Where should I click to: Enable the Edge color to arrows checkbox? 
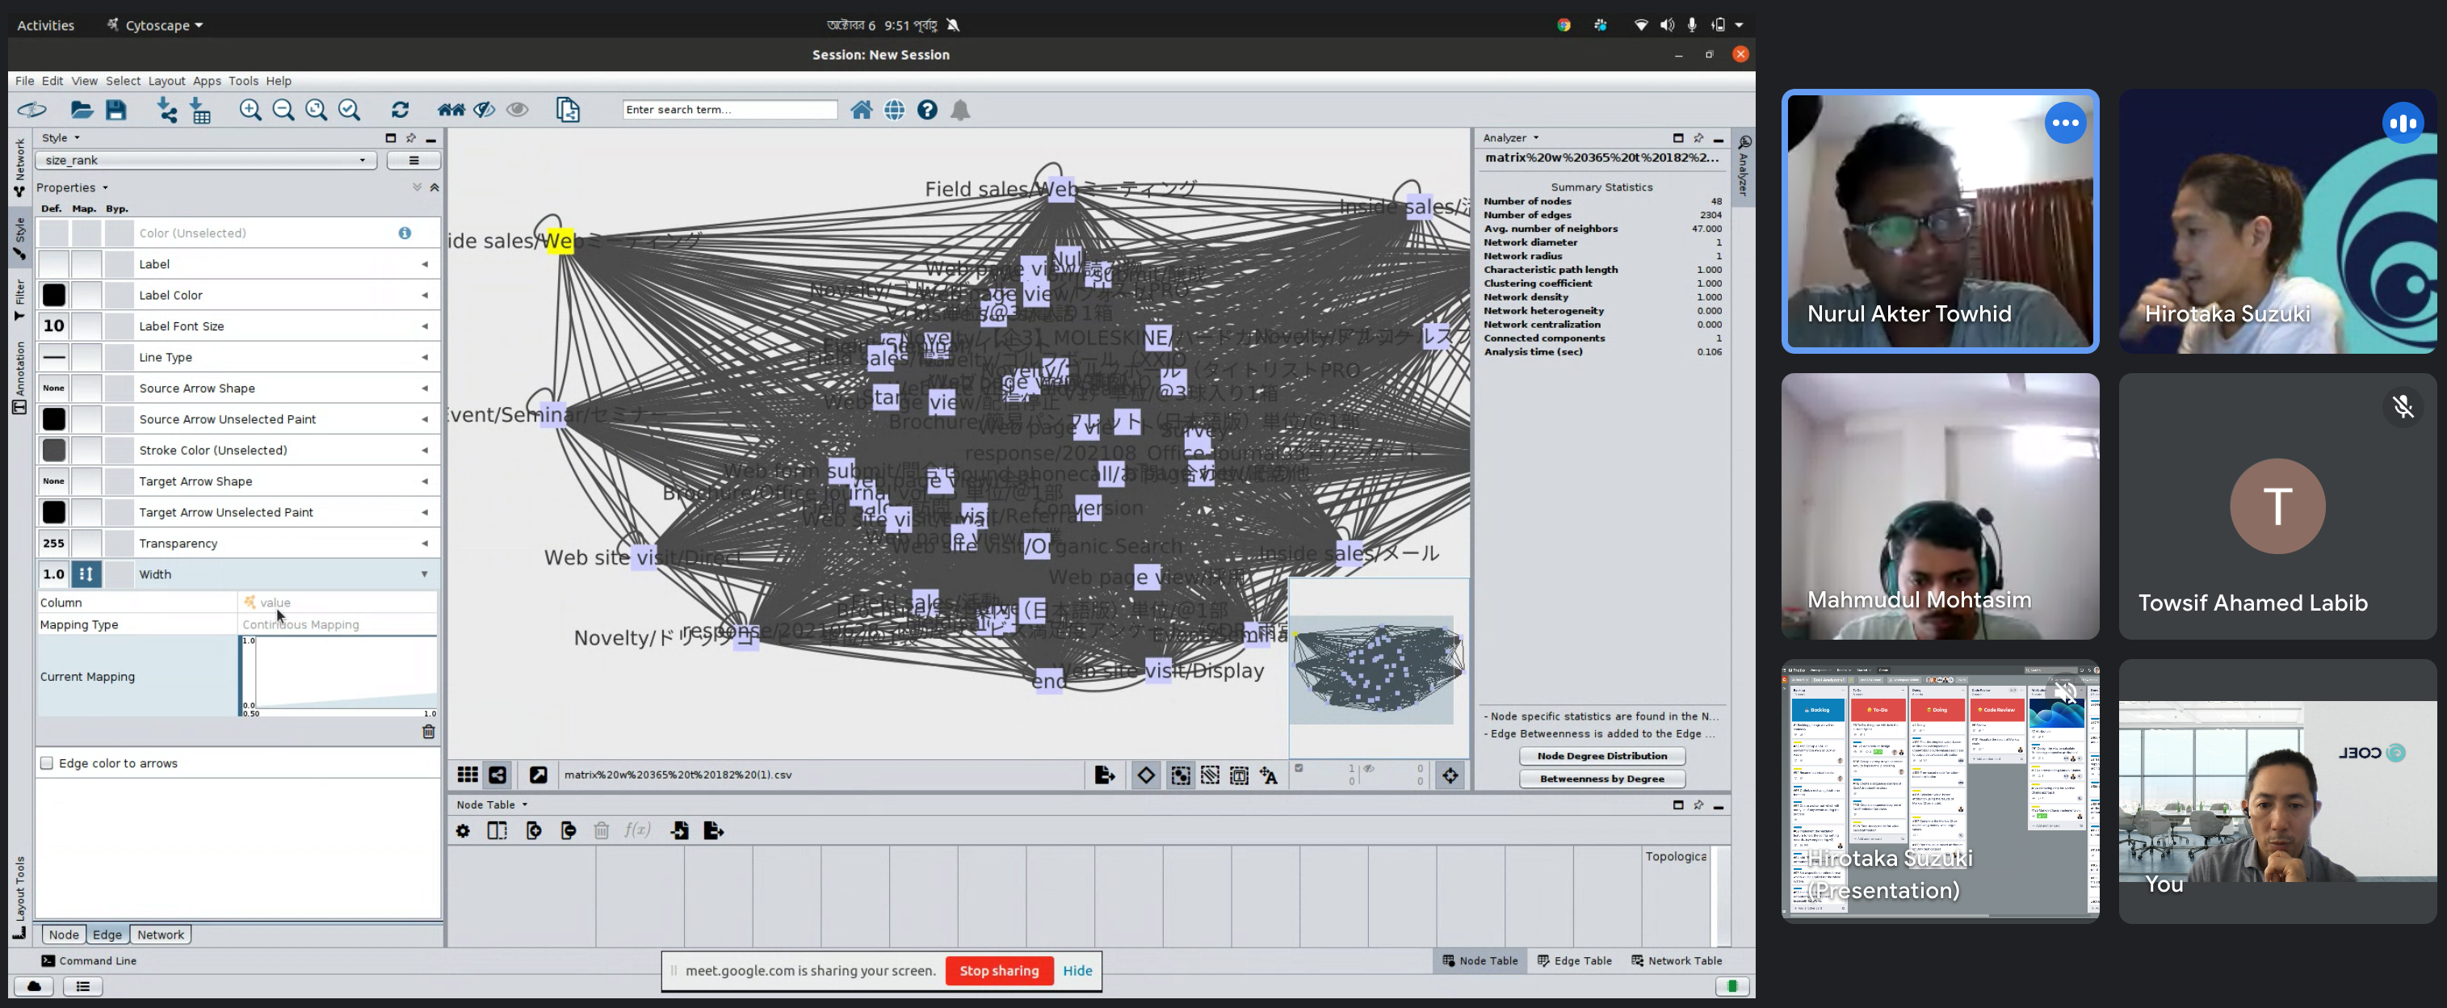click(47, 763)
